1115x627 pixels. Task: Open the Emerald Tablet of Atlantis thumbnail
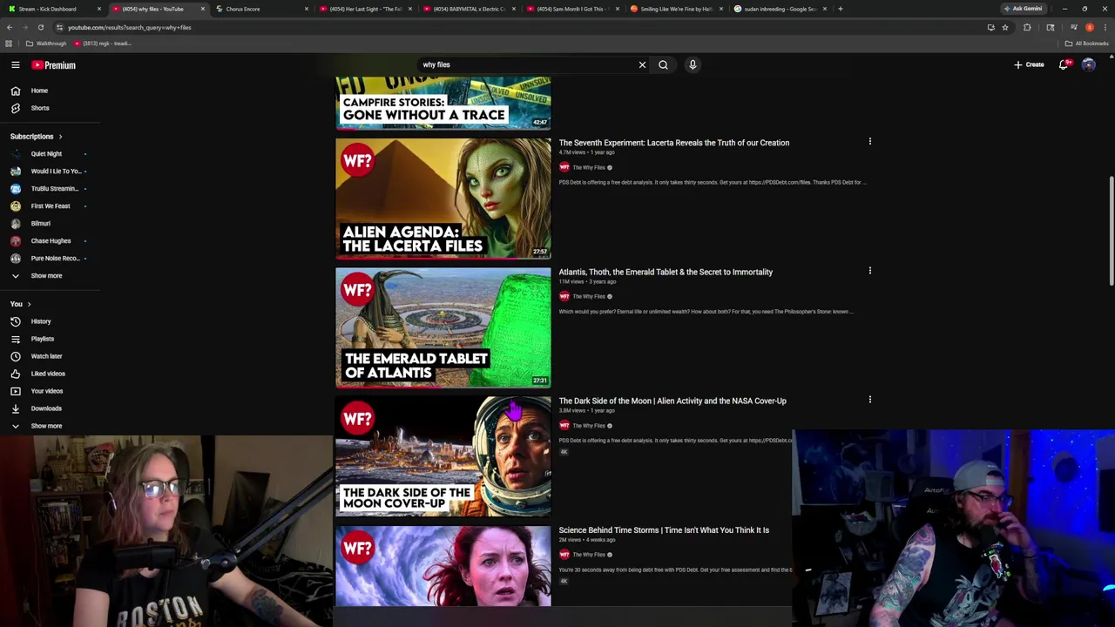click(443, 327)
